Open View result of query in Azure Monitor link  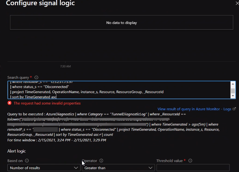point(194,109)
